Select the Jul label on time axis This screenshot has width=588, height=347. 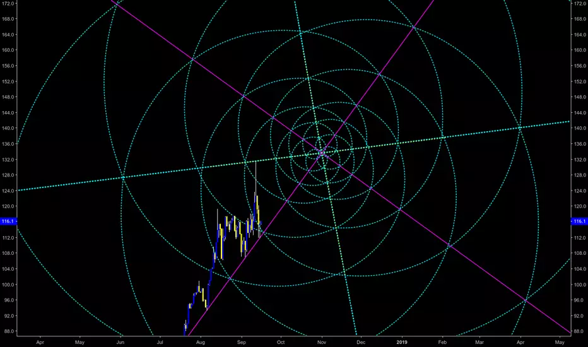[x=160, y=342]
